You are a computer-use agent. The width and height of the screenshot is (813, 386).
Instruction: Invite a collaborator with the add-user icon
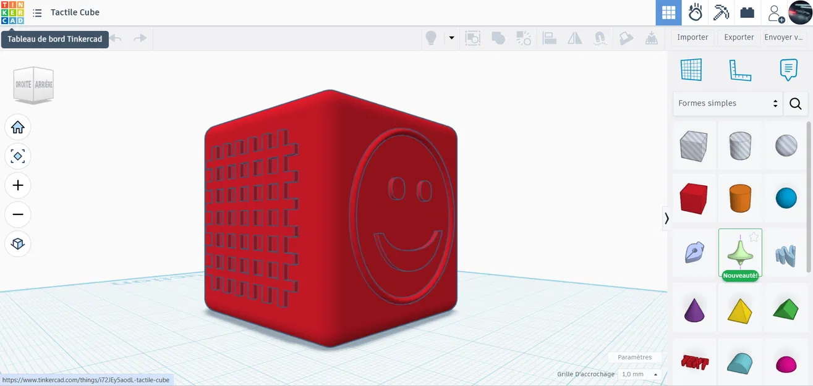pyautogui.click(x=775, y=12)
